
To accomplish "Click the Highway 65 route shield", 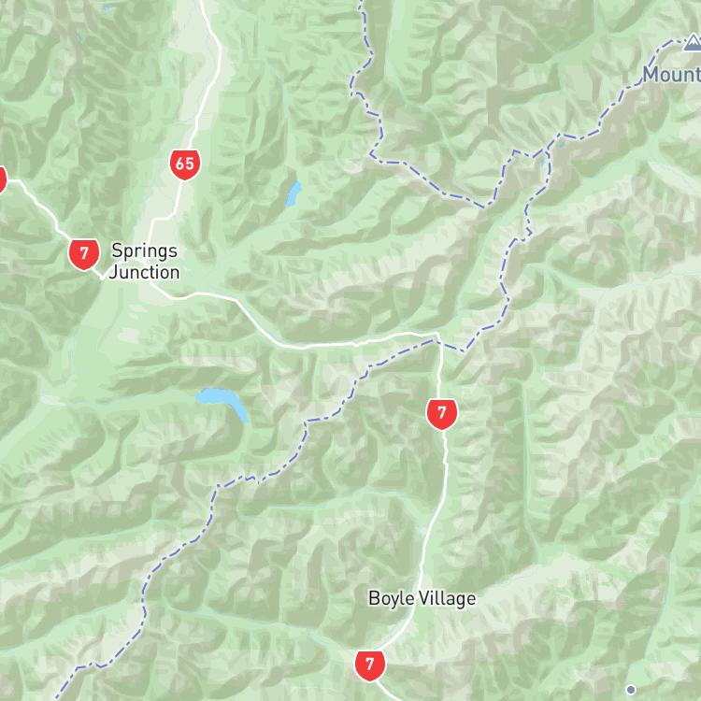I will (185, 165).
